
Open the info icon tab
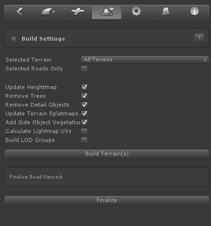[x=194, y=12]
